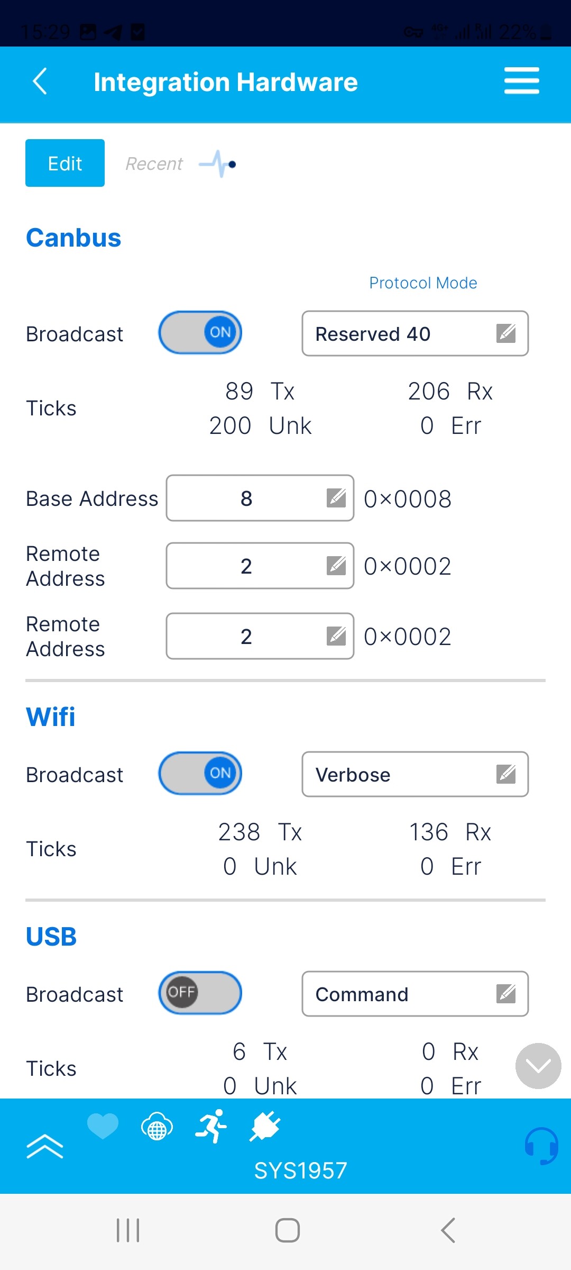Open the cloud globe network icon
571x1270 pixels.
pos(157,1126)
